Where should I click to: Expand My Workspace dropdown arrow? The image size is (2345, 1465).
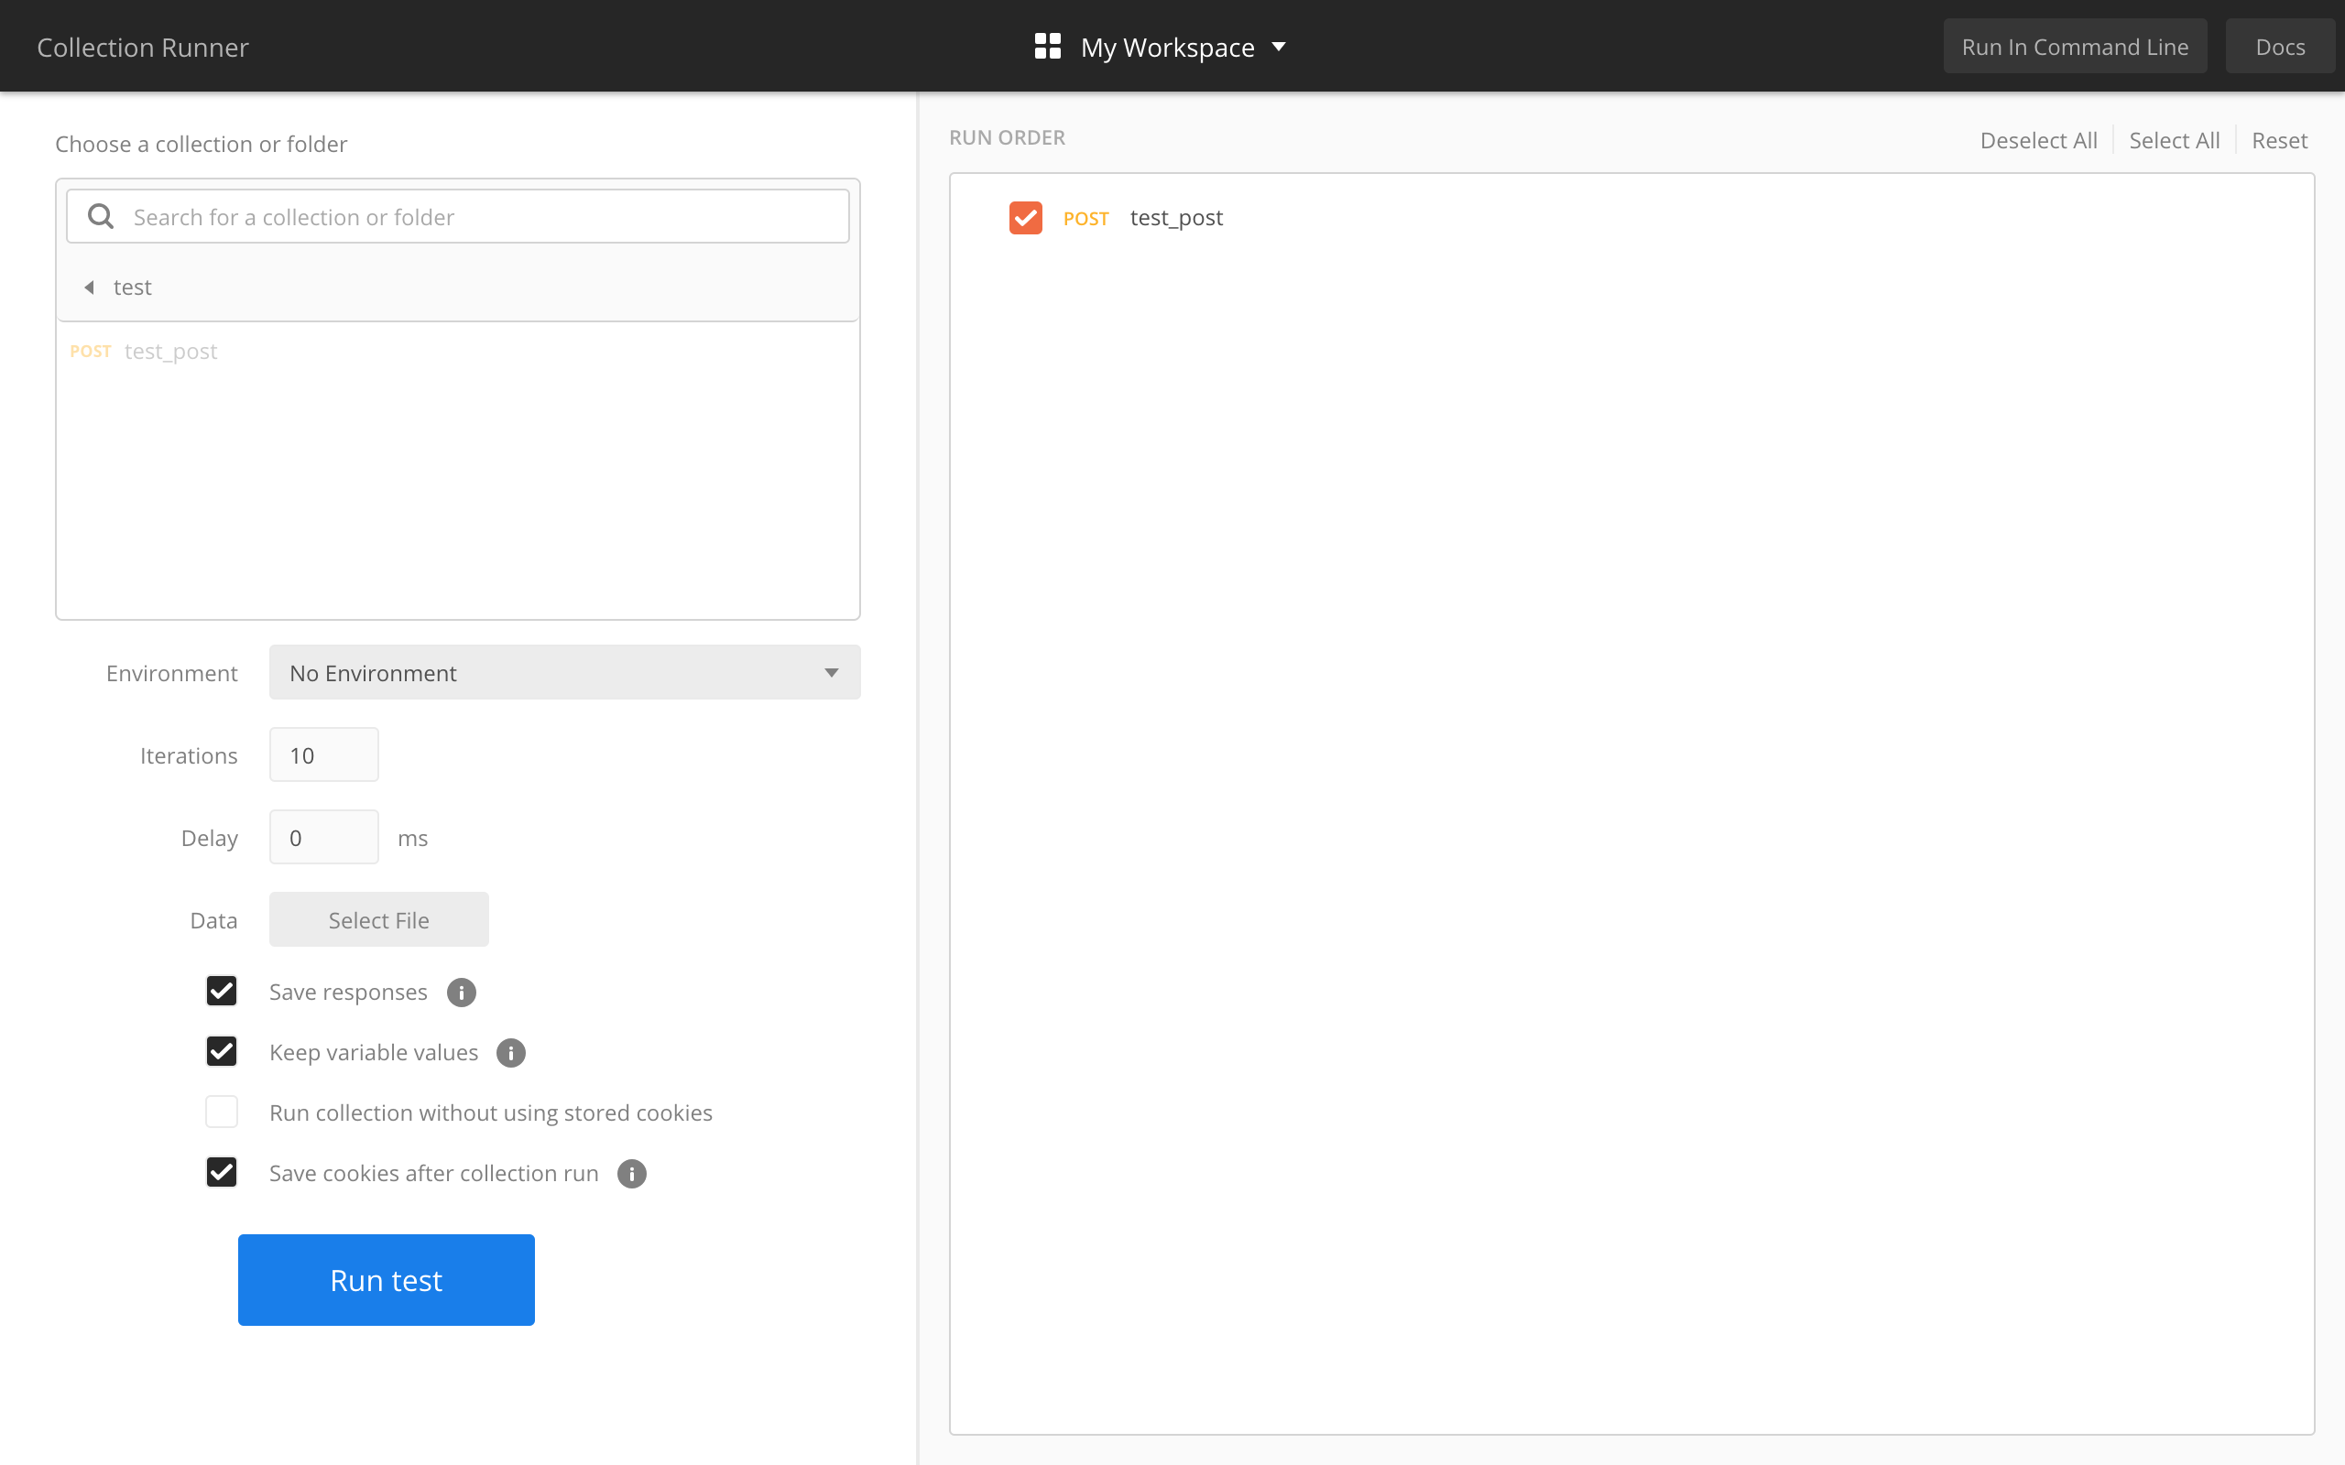tap(1279, 47)
